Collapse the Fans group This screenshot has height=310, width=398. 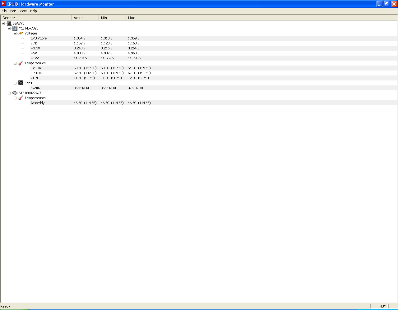[15, 83]
